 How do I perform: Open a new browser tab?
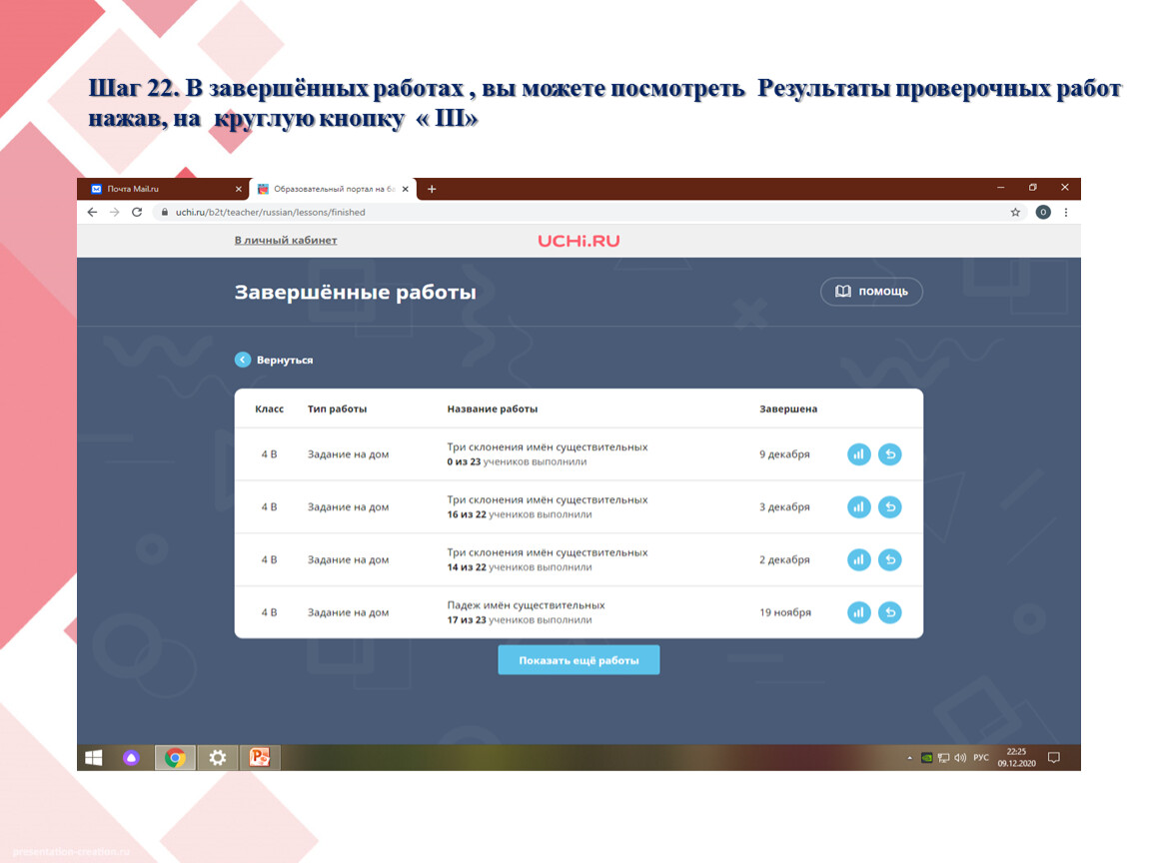[x=432, y=189]
